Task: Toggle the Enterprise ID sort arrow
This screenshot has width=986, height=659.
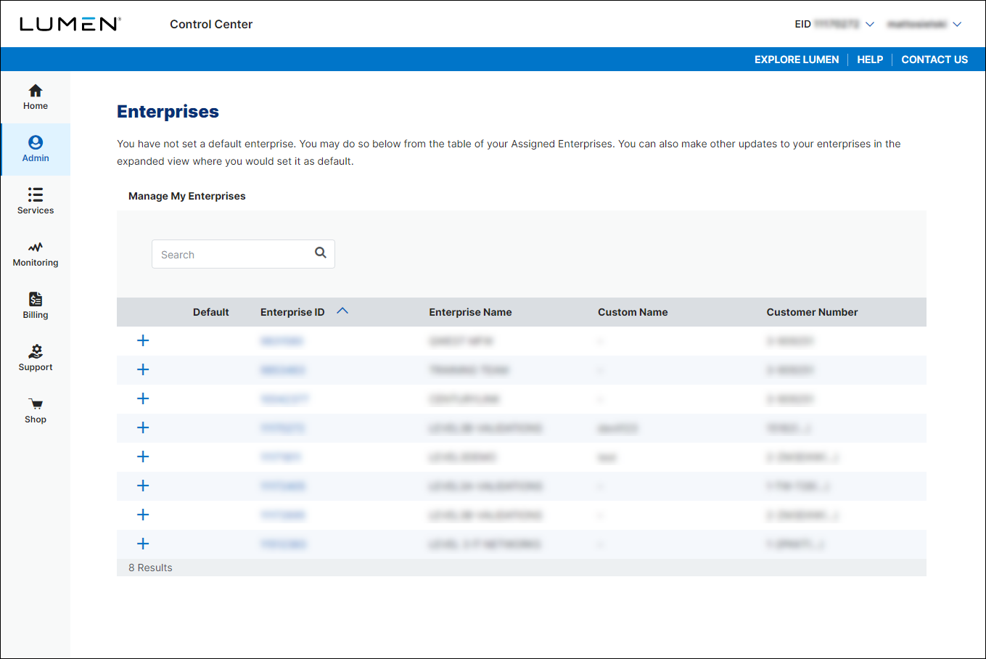Action: click(342, 311)
